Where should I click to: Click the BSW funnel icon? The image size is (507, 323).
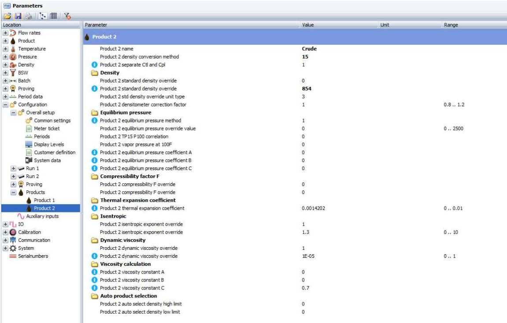click(13, 73)
